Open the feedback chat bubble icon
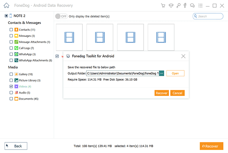 point(192,6)
